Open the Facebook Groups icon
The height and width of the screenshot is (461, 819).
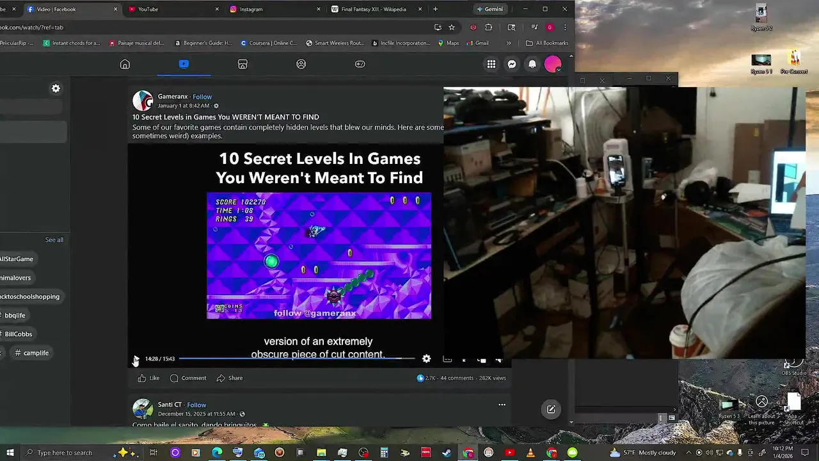click(x=301, y=64)
